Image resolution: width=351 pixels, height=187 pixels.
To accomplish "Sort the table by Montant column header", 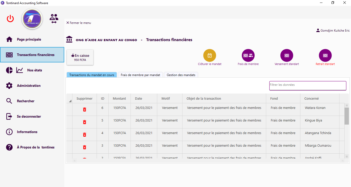I will 119,99.
